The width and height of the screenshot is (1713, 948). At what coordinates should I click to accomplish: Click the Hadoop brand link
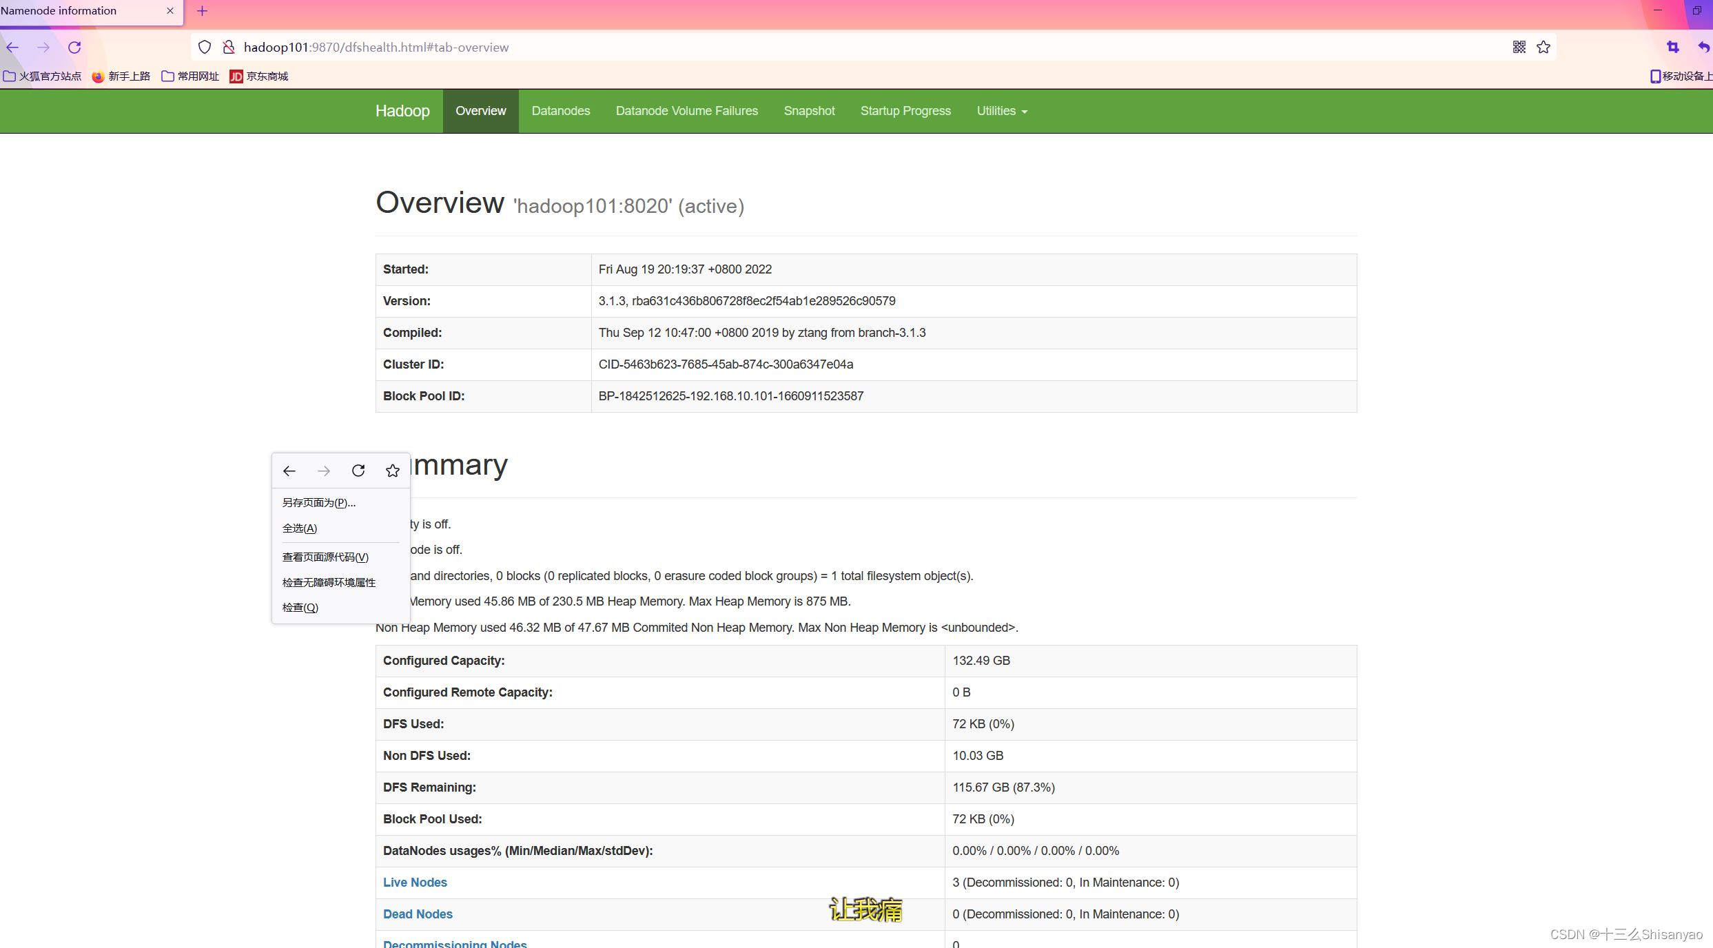pyautogui.click(x=402, y=111)
